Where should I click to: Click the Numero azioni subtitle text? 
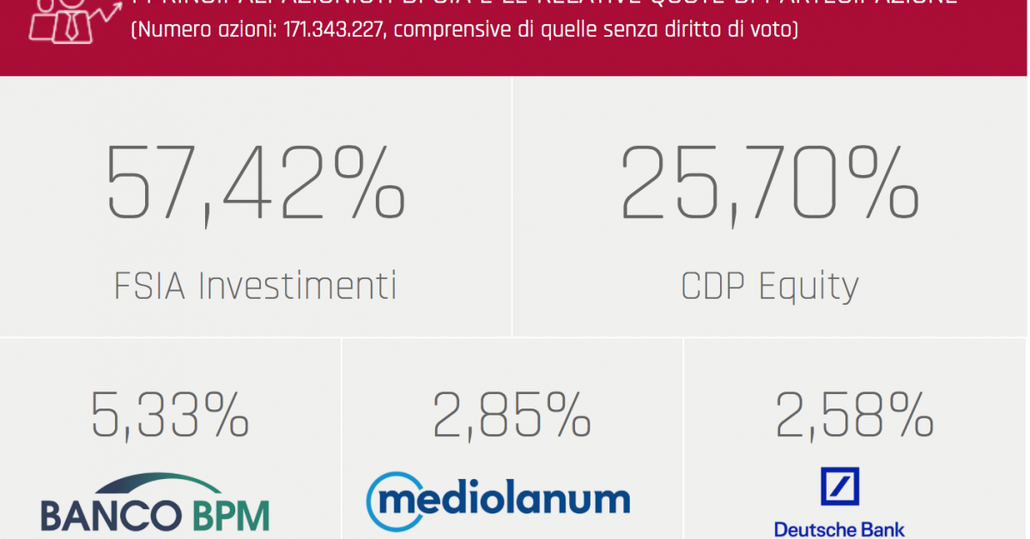point(464,31)
